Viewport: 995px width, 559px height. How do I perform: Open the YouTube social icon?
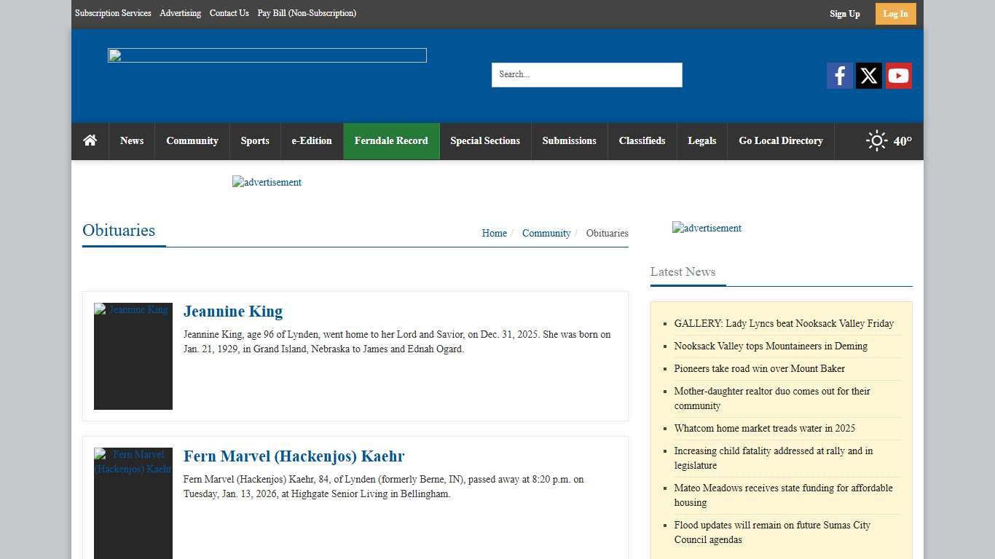pos(898,76)
